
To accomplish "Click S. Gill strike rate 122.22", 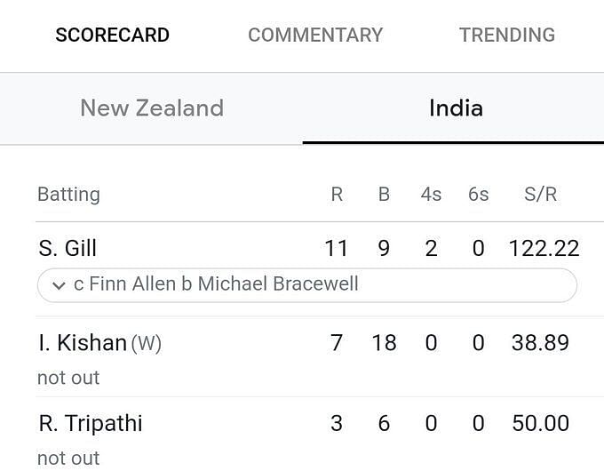I will 544,248.
